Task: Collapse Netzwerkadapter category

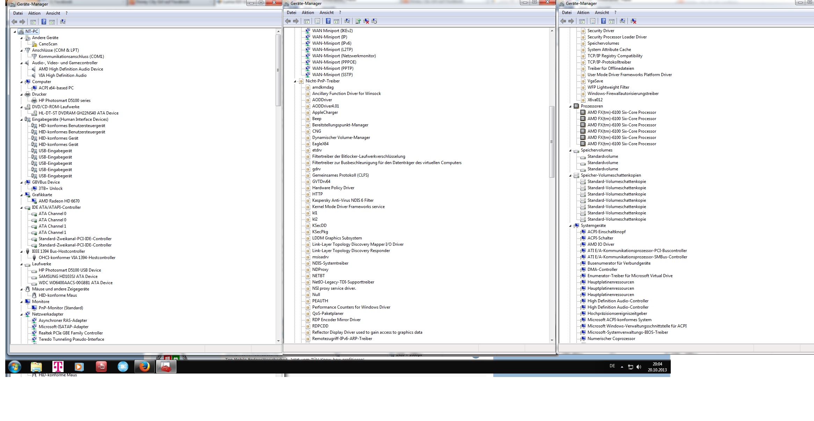Action: point(21,314)
